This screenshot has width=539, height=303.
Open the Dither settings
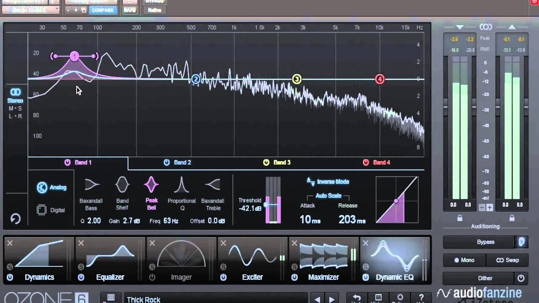pos(479,278)
